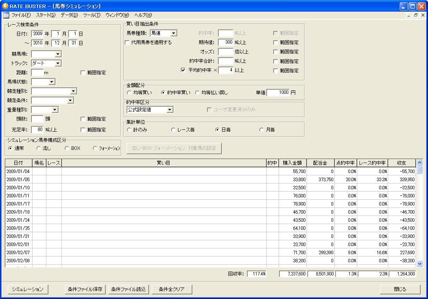
Task: Select 的中率買い radio button
Action: click(x=163, y=93)
